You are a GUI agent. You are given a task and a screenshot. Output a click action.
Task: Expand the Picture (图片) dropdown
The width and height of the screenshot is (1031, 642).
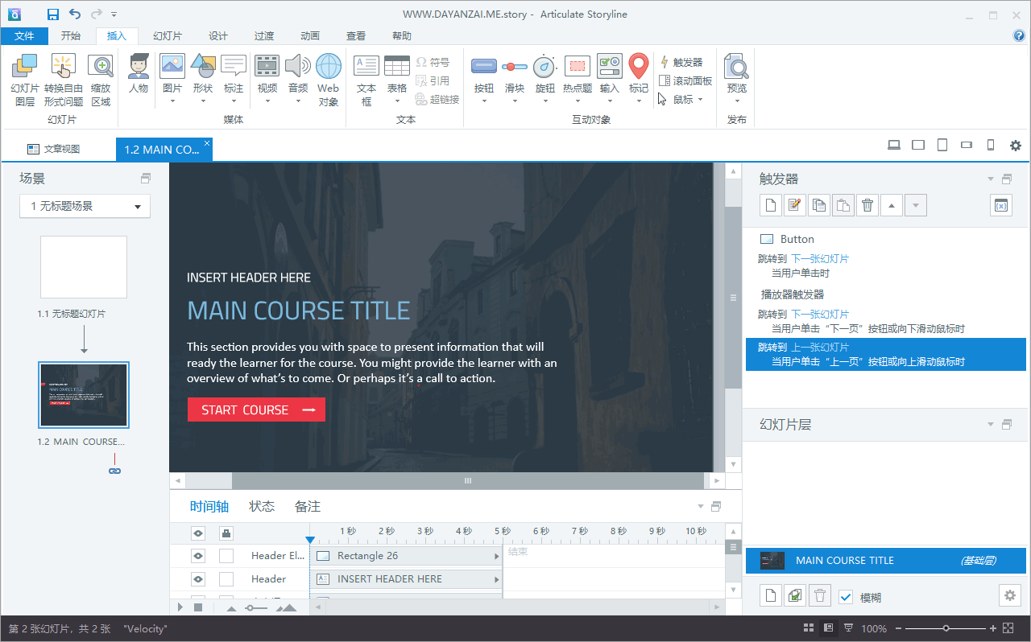pyautogui.click(x=172, y=101)
